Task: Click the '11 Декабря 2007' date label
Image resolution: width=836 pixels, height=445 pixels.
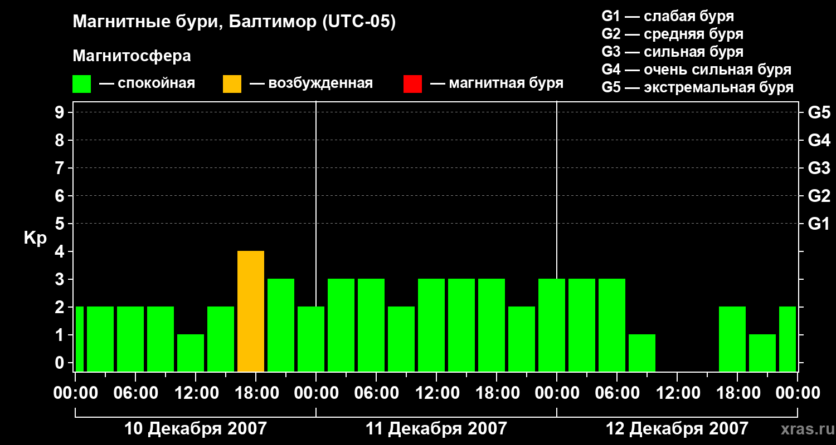Action: [436, 429]
